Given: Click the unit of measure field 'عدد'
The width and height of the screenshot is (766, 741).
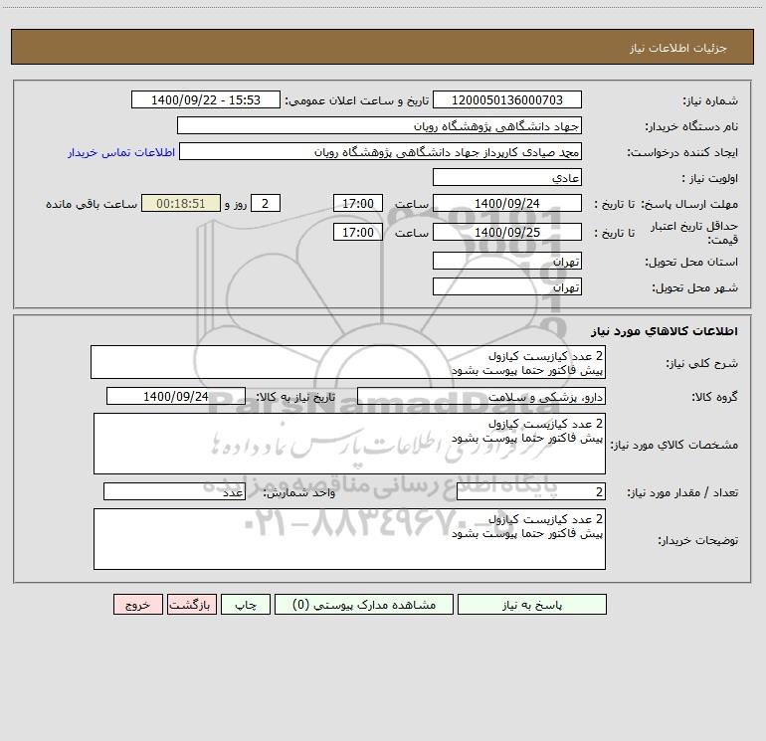Looking at the screenshot, I should click(x=174, y=491).
